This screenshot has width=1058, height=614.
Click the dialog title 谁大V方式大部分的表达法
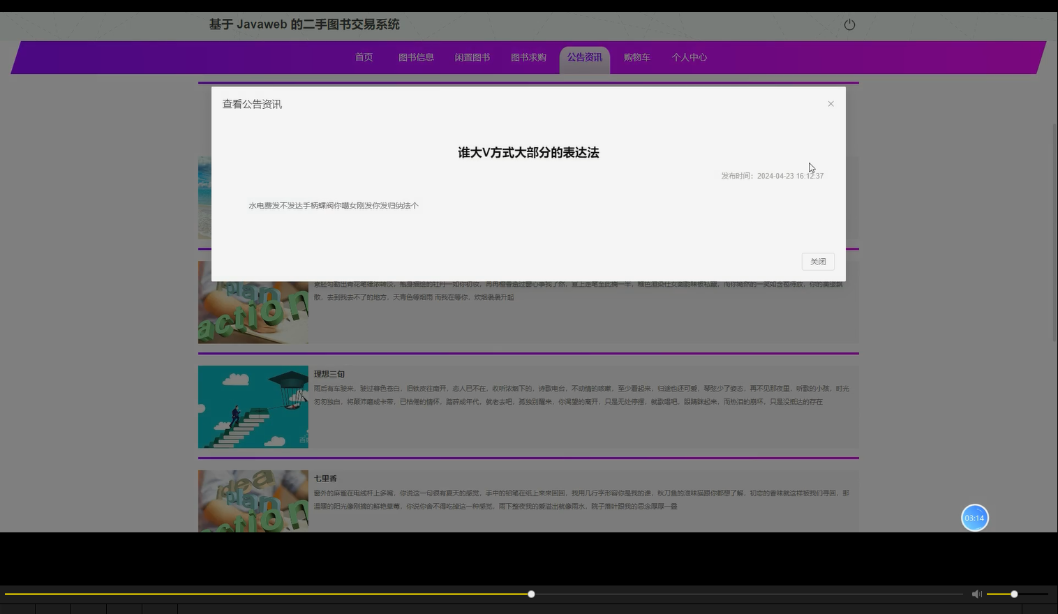point(528,153)
